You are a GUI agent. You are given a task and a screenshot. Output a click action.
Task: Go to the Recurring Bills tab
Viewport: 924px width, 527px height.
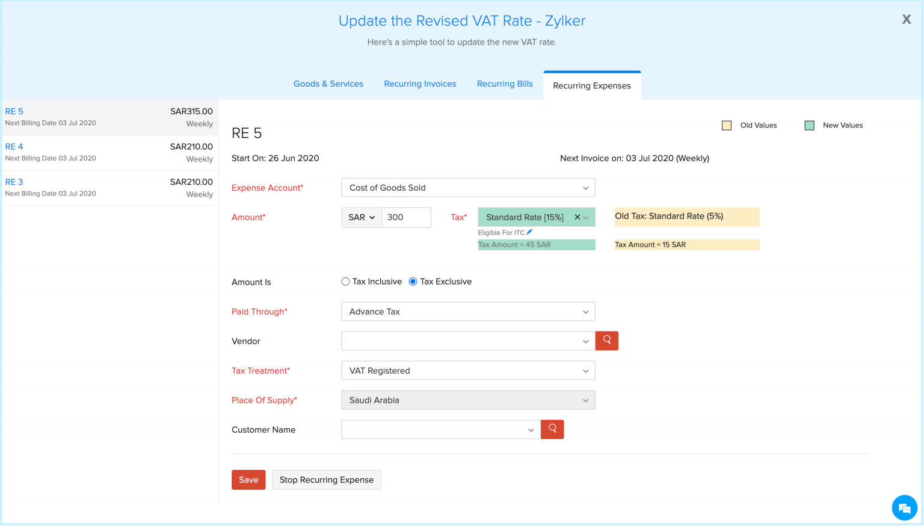pyautogui.click(x=504, y=84)
